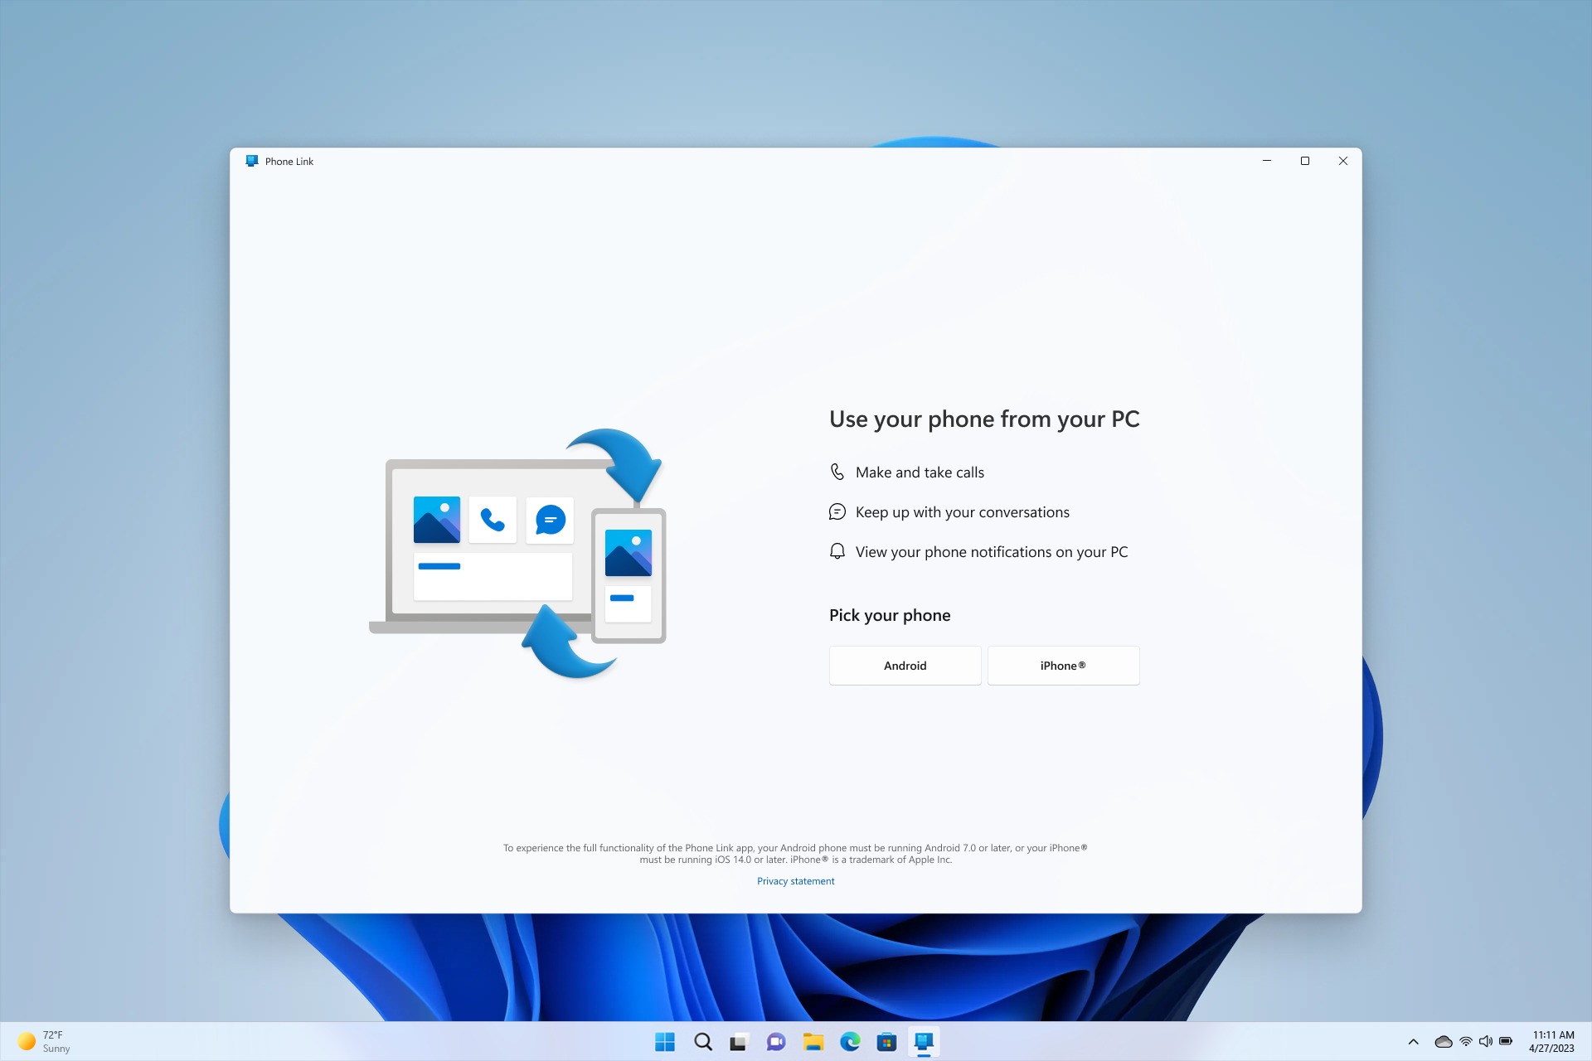Click the Microsoft Edge browser icon

coord(849,1041)
